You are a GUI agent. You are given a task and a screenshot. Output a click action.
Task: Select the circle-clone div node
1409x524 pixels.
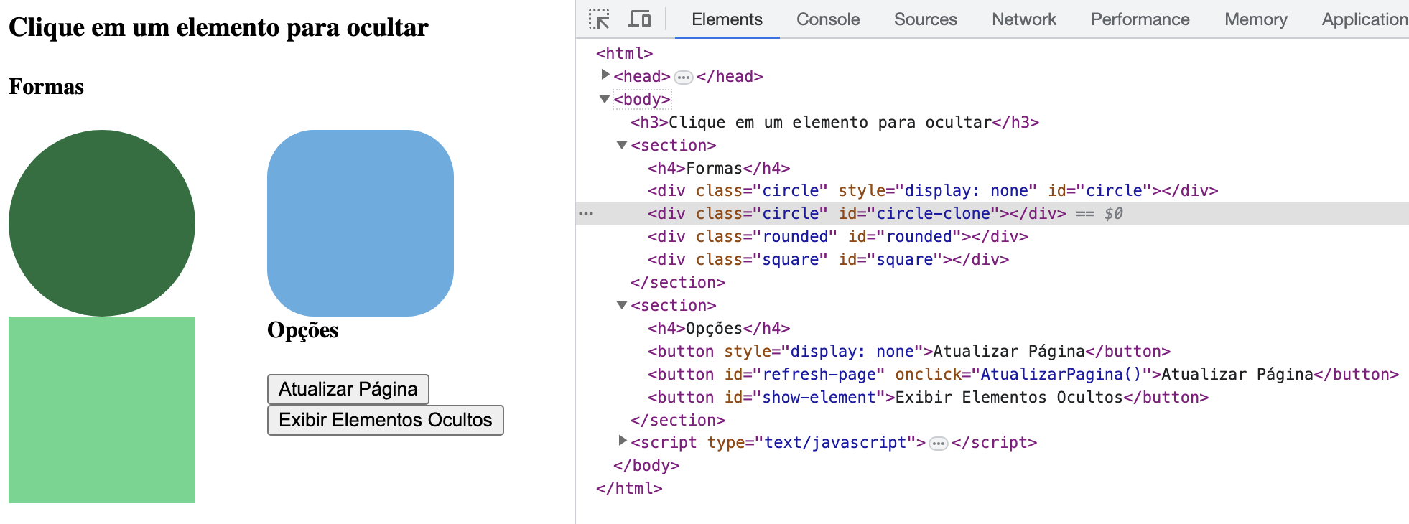pyautogui.click(x=857, y=214)
